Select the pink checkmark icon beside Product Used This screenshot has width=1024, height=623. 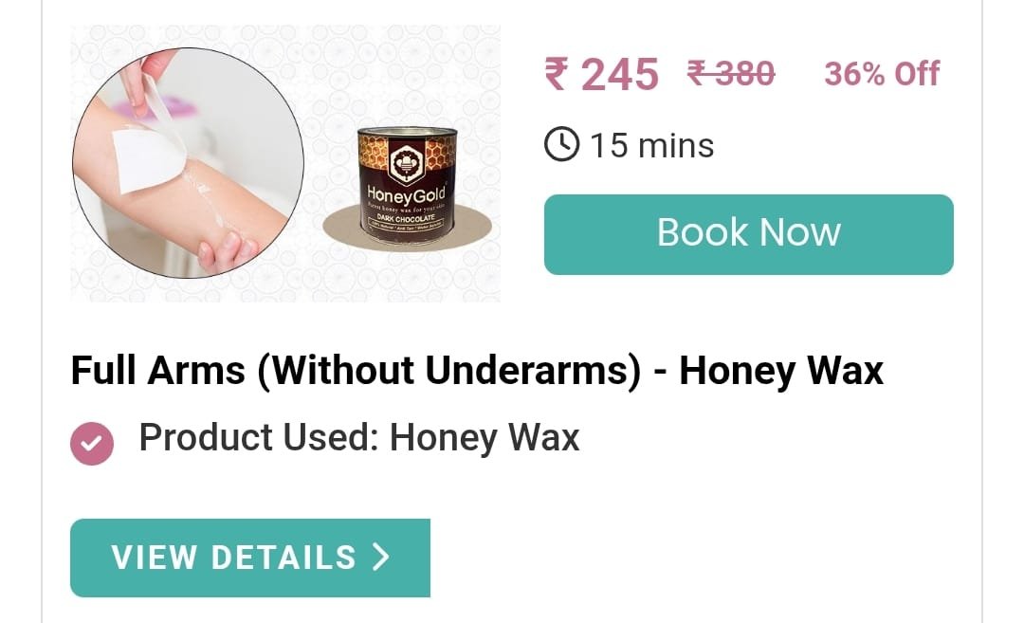92,444
